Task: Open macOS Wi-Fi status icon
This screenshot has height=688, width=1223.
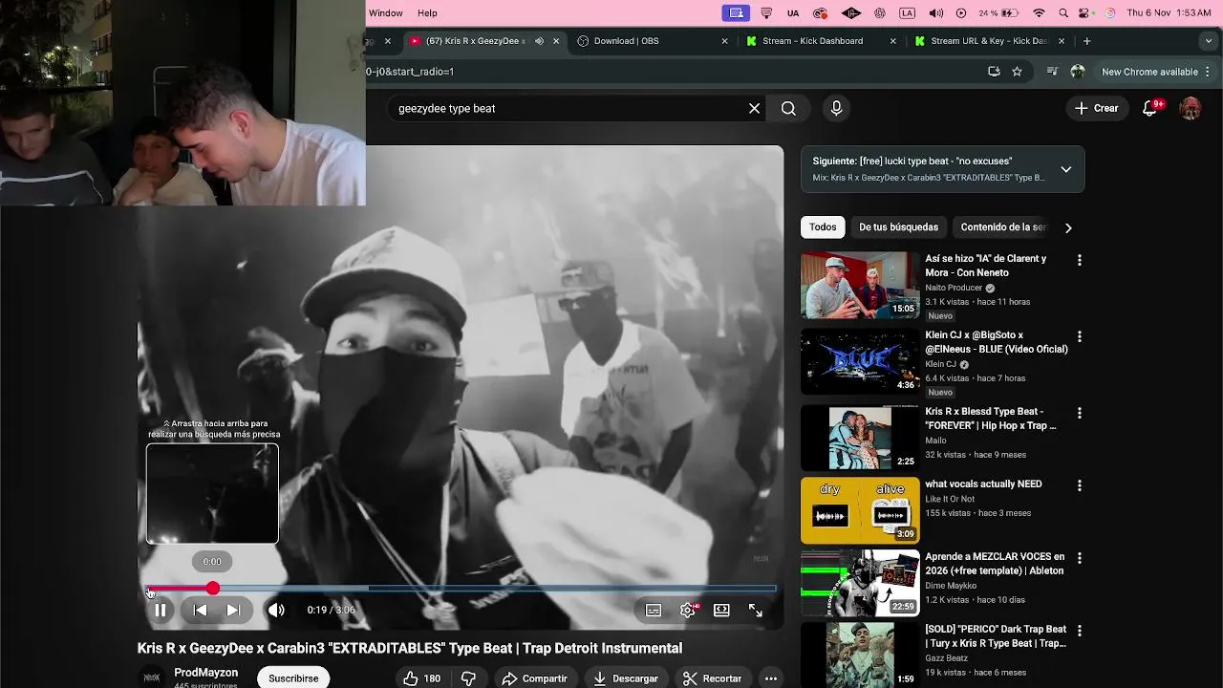Action: pyautogui.click(x=1039, y=13)
